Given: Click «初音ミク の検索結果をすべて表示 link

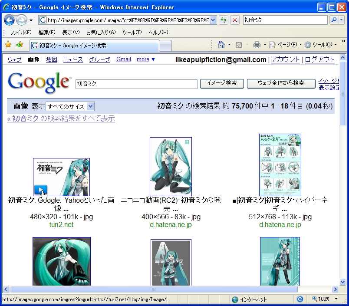Looking at the screenshot, I should pos(61,118).
